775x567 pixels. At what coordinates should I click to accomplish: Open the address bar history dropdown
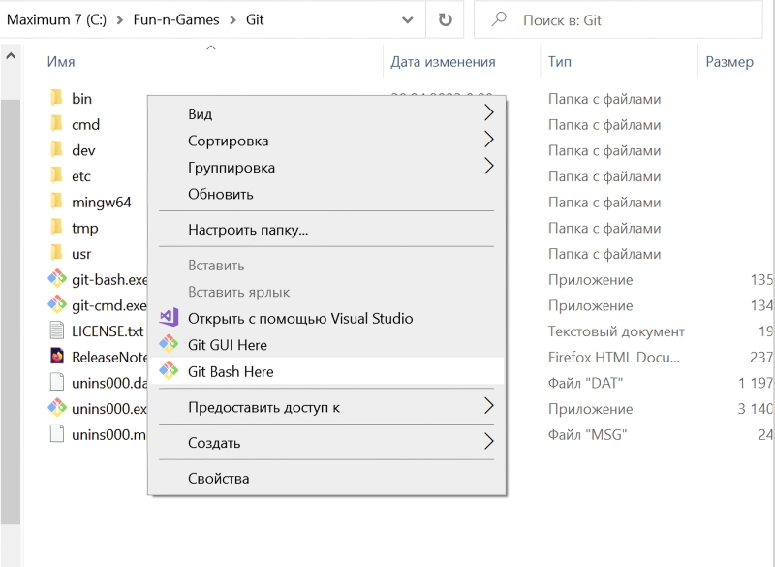[x=409, y=19]
